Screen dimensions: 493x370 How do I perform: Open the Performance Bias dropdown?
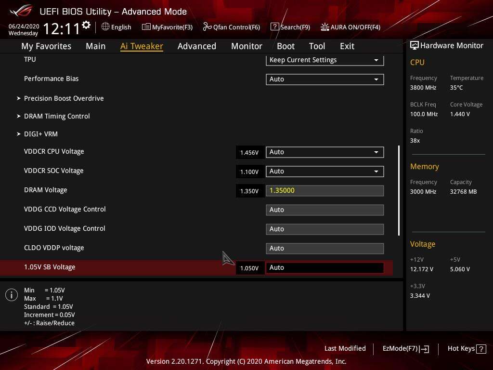pos(324,79)
